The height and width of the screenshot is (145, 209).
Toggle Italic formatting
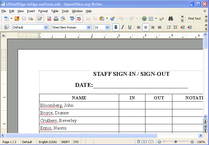click(123, 27)
